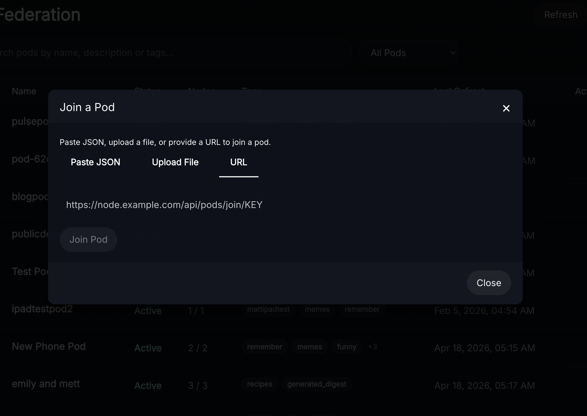
Task: Click the Refresh button at top right
Action: 561,15
